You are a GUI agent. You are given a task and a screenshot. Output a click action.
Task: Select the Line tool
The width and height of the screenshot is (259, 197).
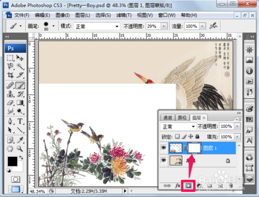tap(20, 130)
